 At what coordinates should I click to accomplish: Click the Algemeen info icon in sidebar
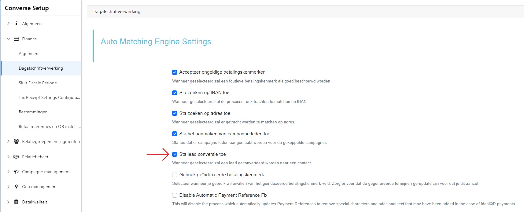pos(17,24)
